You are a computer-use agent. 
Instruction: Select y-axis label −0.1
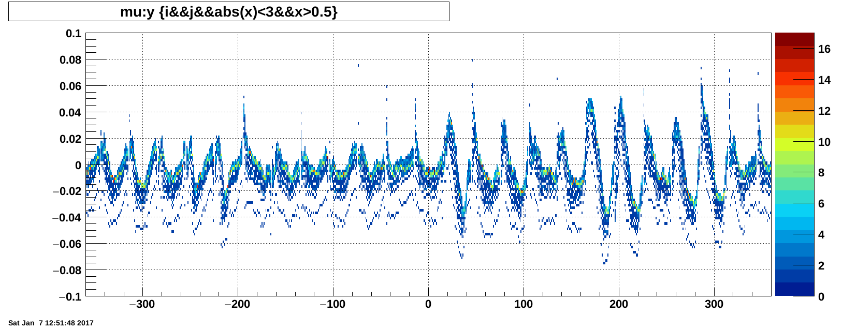click(x=70, y=297)
